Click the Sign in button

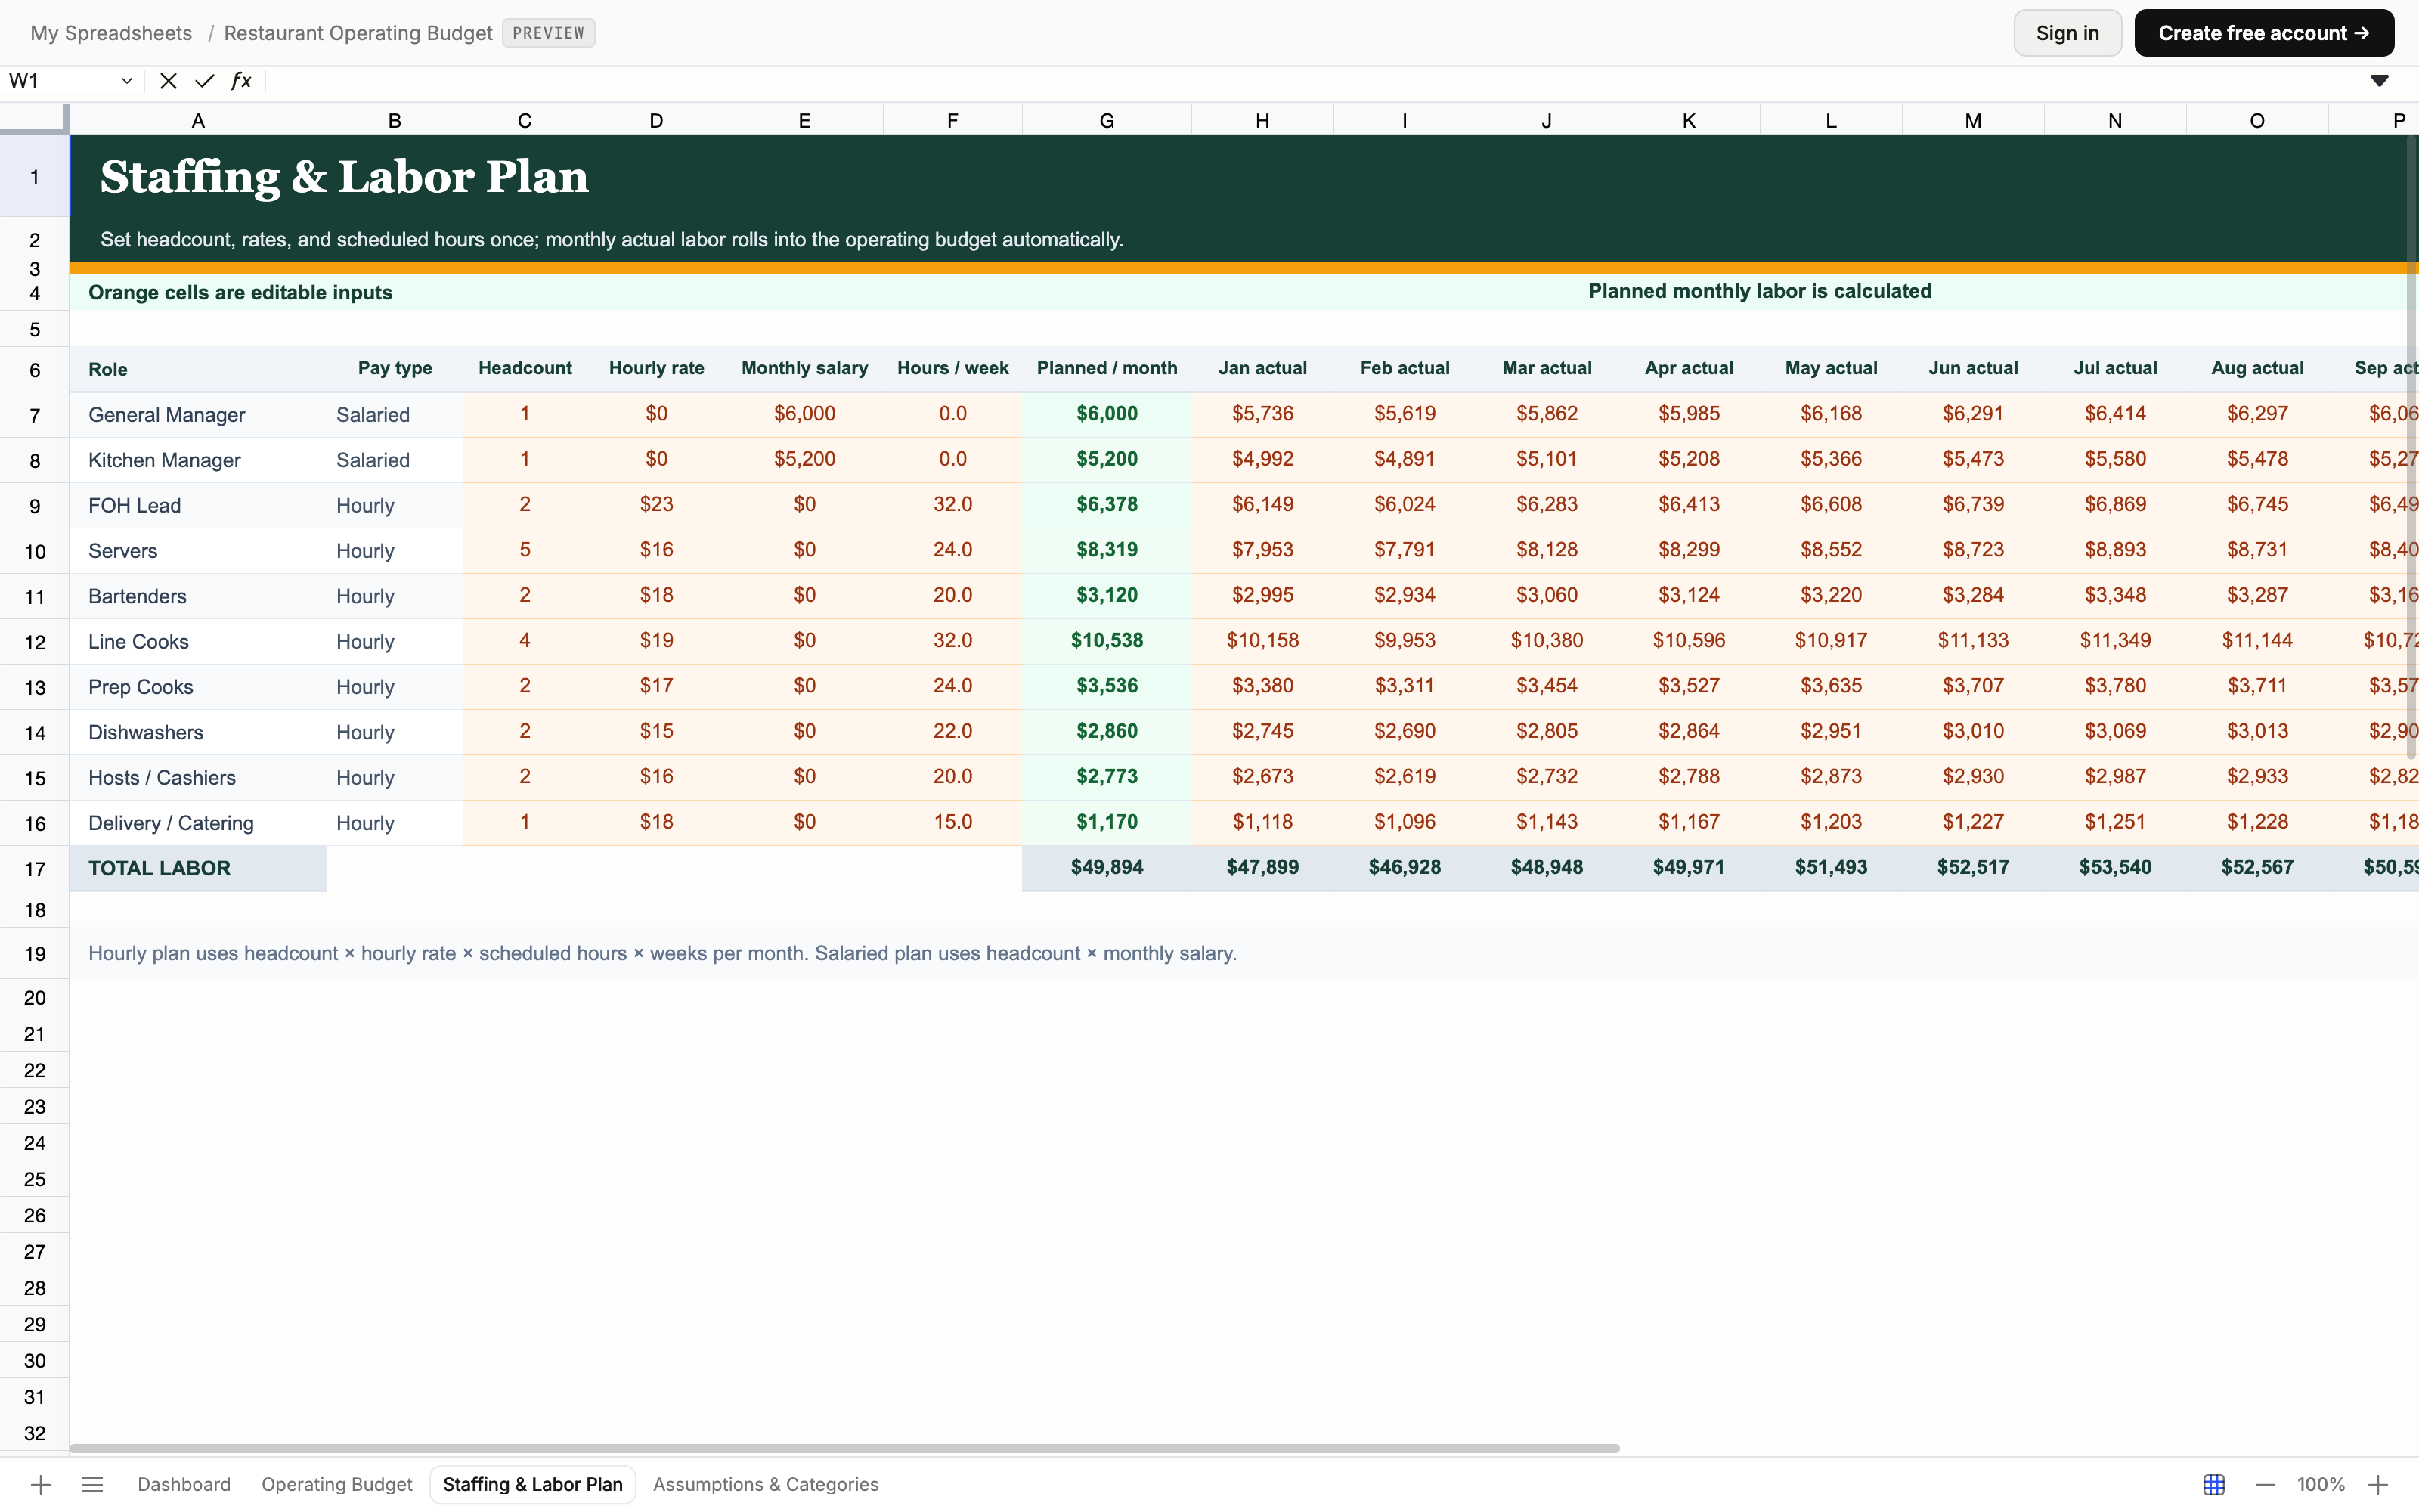pos(2067,33)
